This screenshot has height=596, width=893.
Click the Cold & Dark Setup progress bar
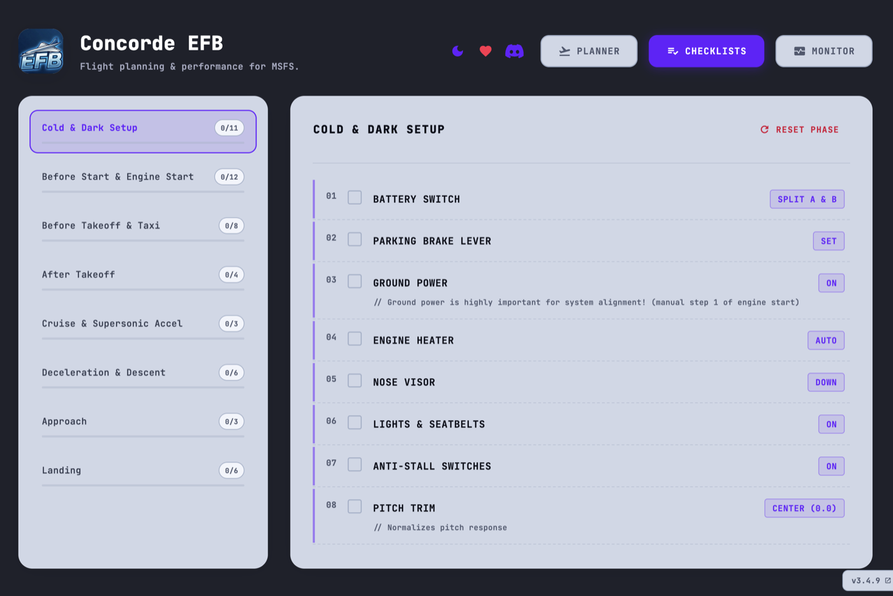143,143
